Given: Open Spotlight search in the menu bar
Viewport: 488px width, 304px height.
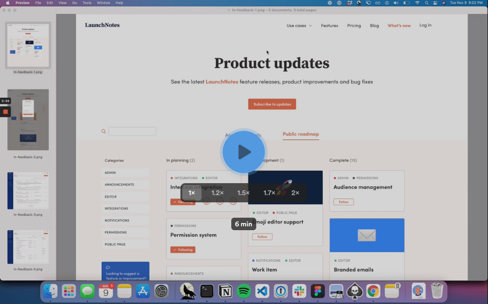Looking at the screenshot, I should tap(427, 3).
